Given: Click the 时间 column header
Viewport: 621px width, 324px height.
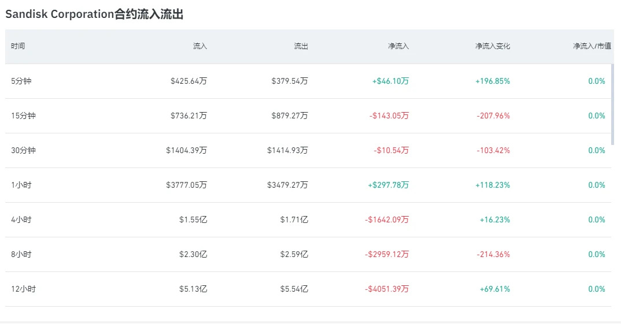Looking at the screenshot, I should [18, 46].
